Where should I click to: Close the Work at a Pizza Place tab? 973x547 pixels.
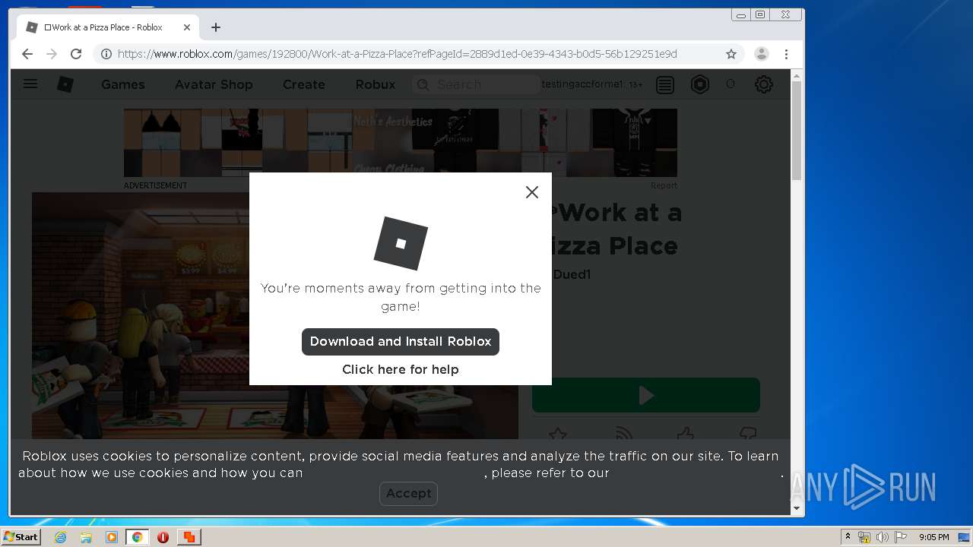coord(187,27)
